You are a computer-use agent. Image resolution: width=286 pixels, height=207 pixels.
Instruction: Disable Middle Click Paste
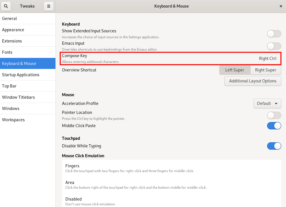274,126
